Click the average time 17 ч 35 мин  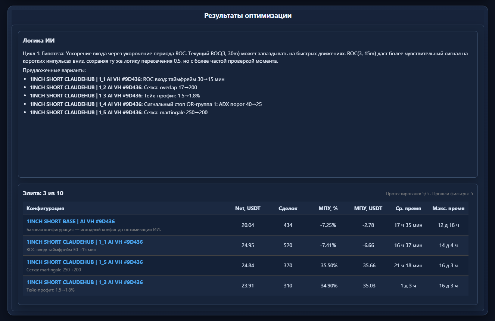(408, 225)
